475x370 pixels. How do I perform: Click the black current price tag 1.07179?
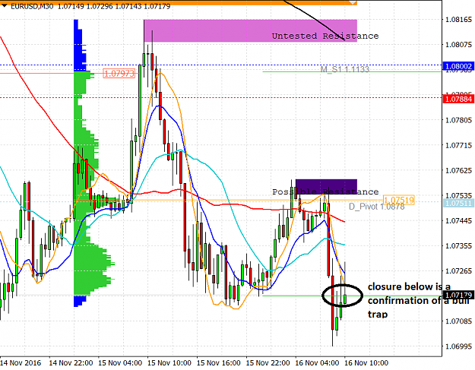(x=458, y=295)
